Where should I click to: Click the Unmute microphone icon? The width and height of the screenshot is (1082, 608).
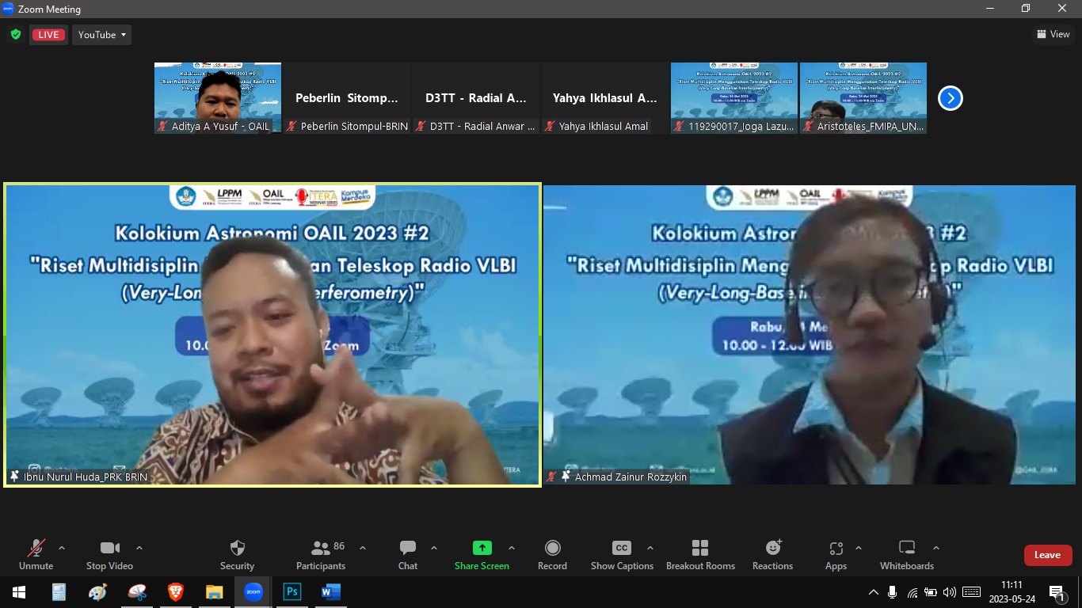(36, 548)
